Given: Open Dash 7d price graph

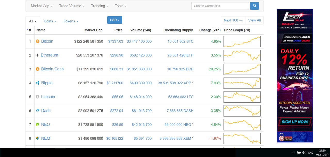Looking at the screenshot, I should pyautogui.click(x=242, y=111).
